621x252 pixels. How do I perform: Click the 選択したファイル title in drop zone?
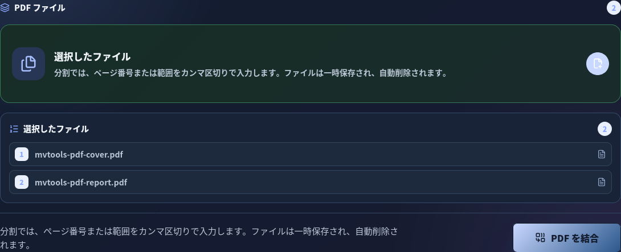click(92, 57)
